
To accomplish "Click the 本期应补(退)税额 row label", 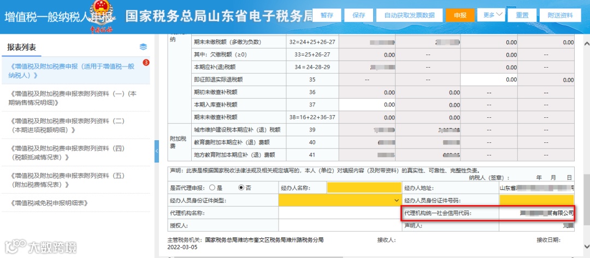I will click(215, 67).
